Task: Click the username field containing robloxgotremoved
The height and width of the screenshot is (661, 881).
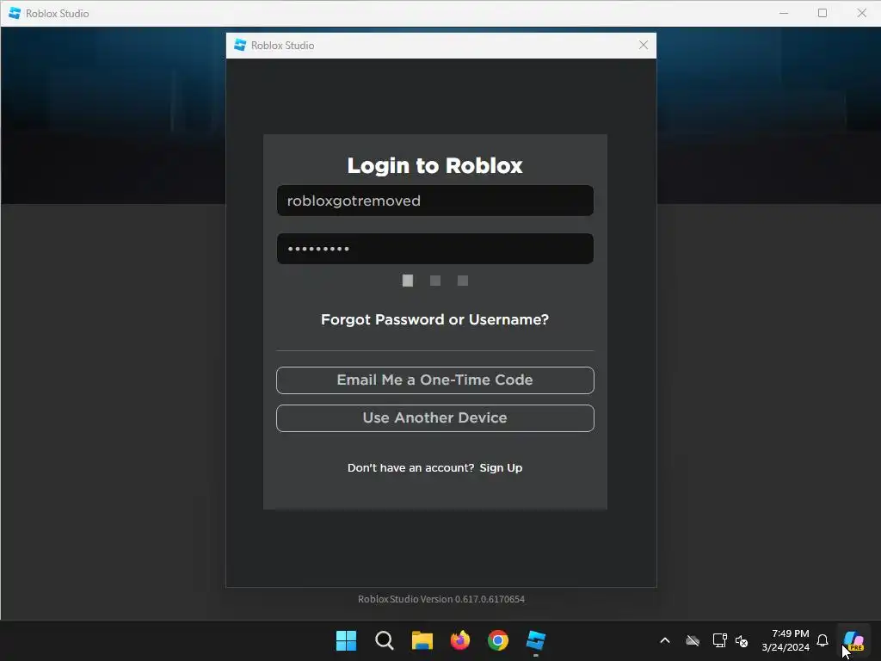Action: tap(434, 201)
